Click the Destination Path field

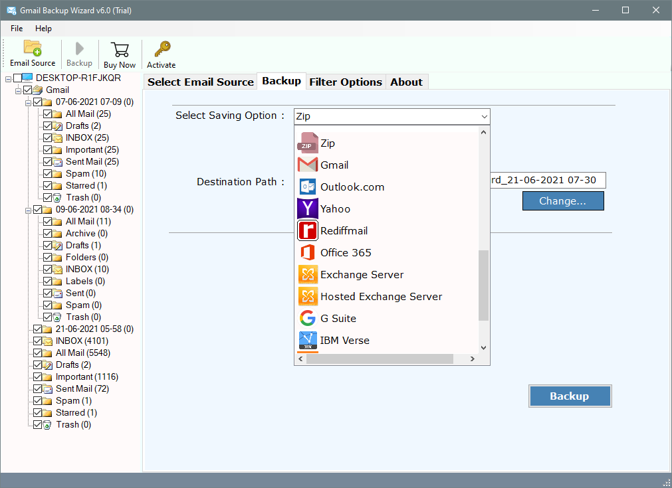point(548,180)
